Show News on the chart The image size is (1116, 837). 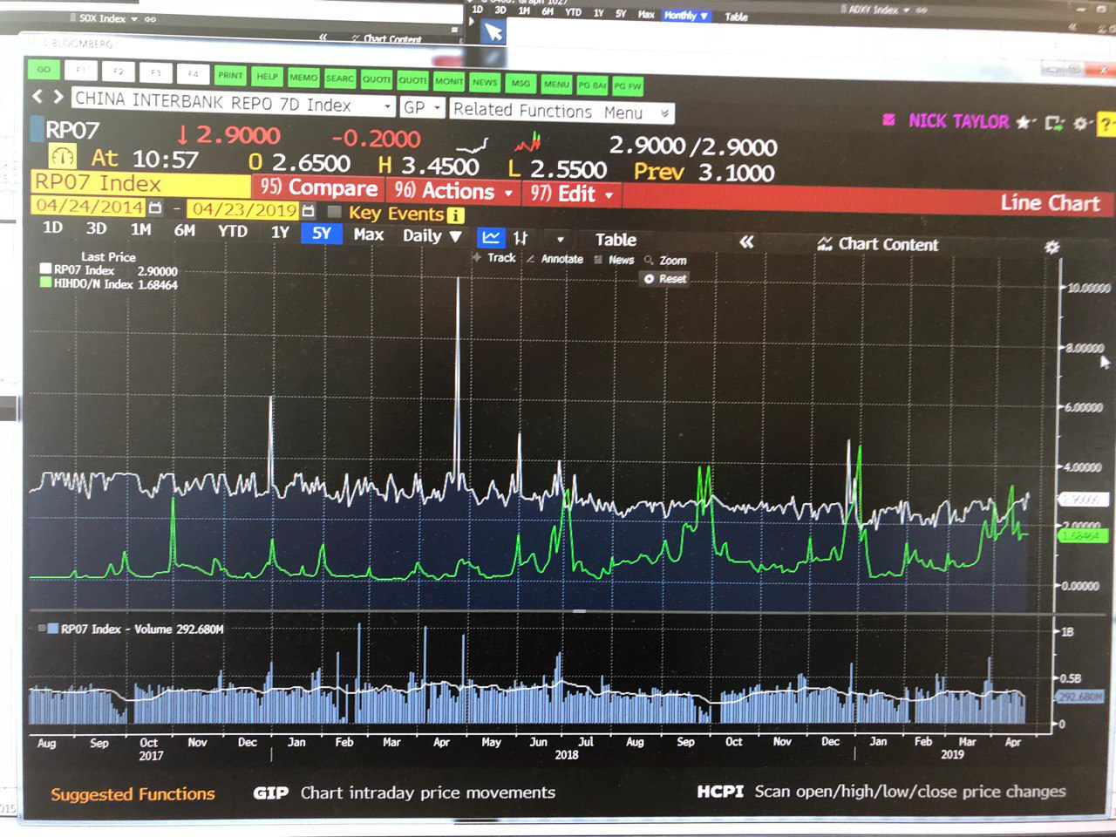click(614, 260)
